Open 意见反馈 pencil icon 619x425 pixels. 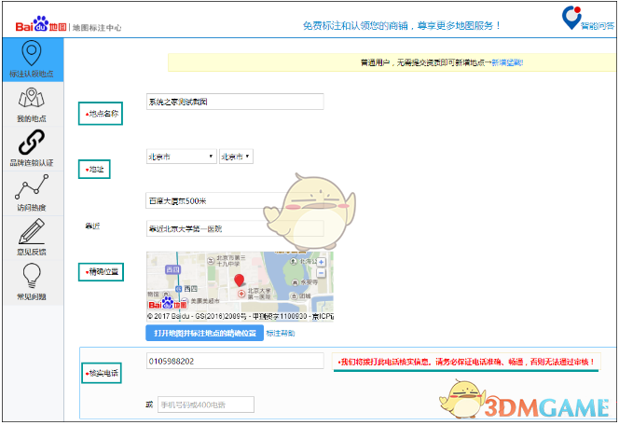click(x=32, y=231)
